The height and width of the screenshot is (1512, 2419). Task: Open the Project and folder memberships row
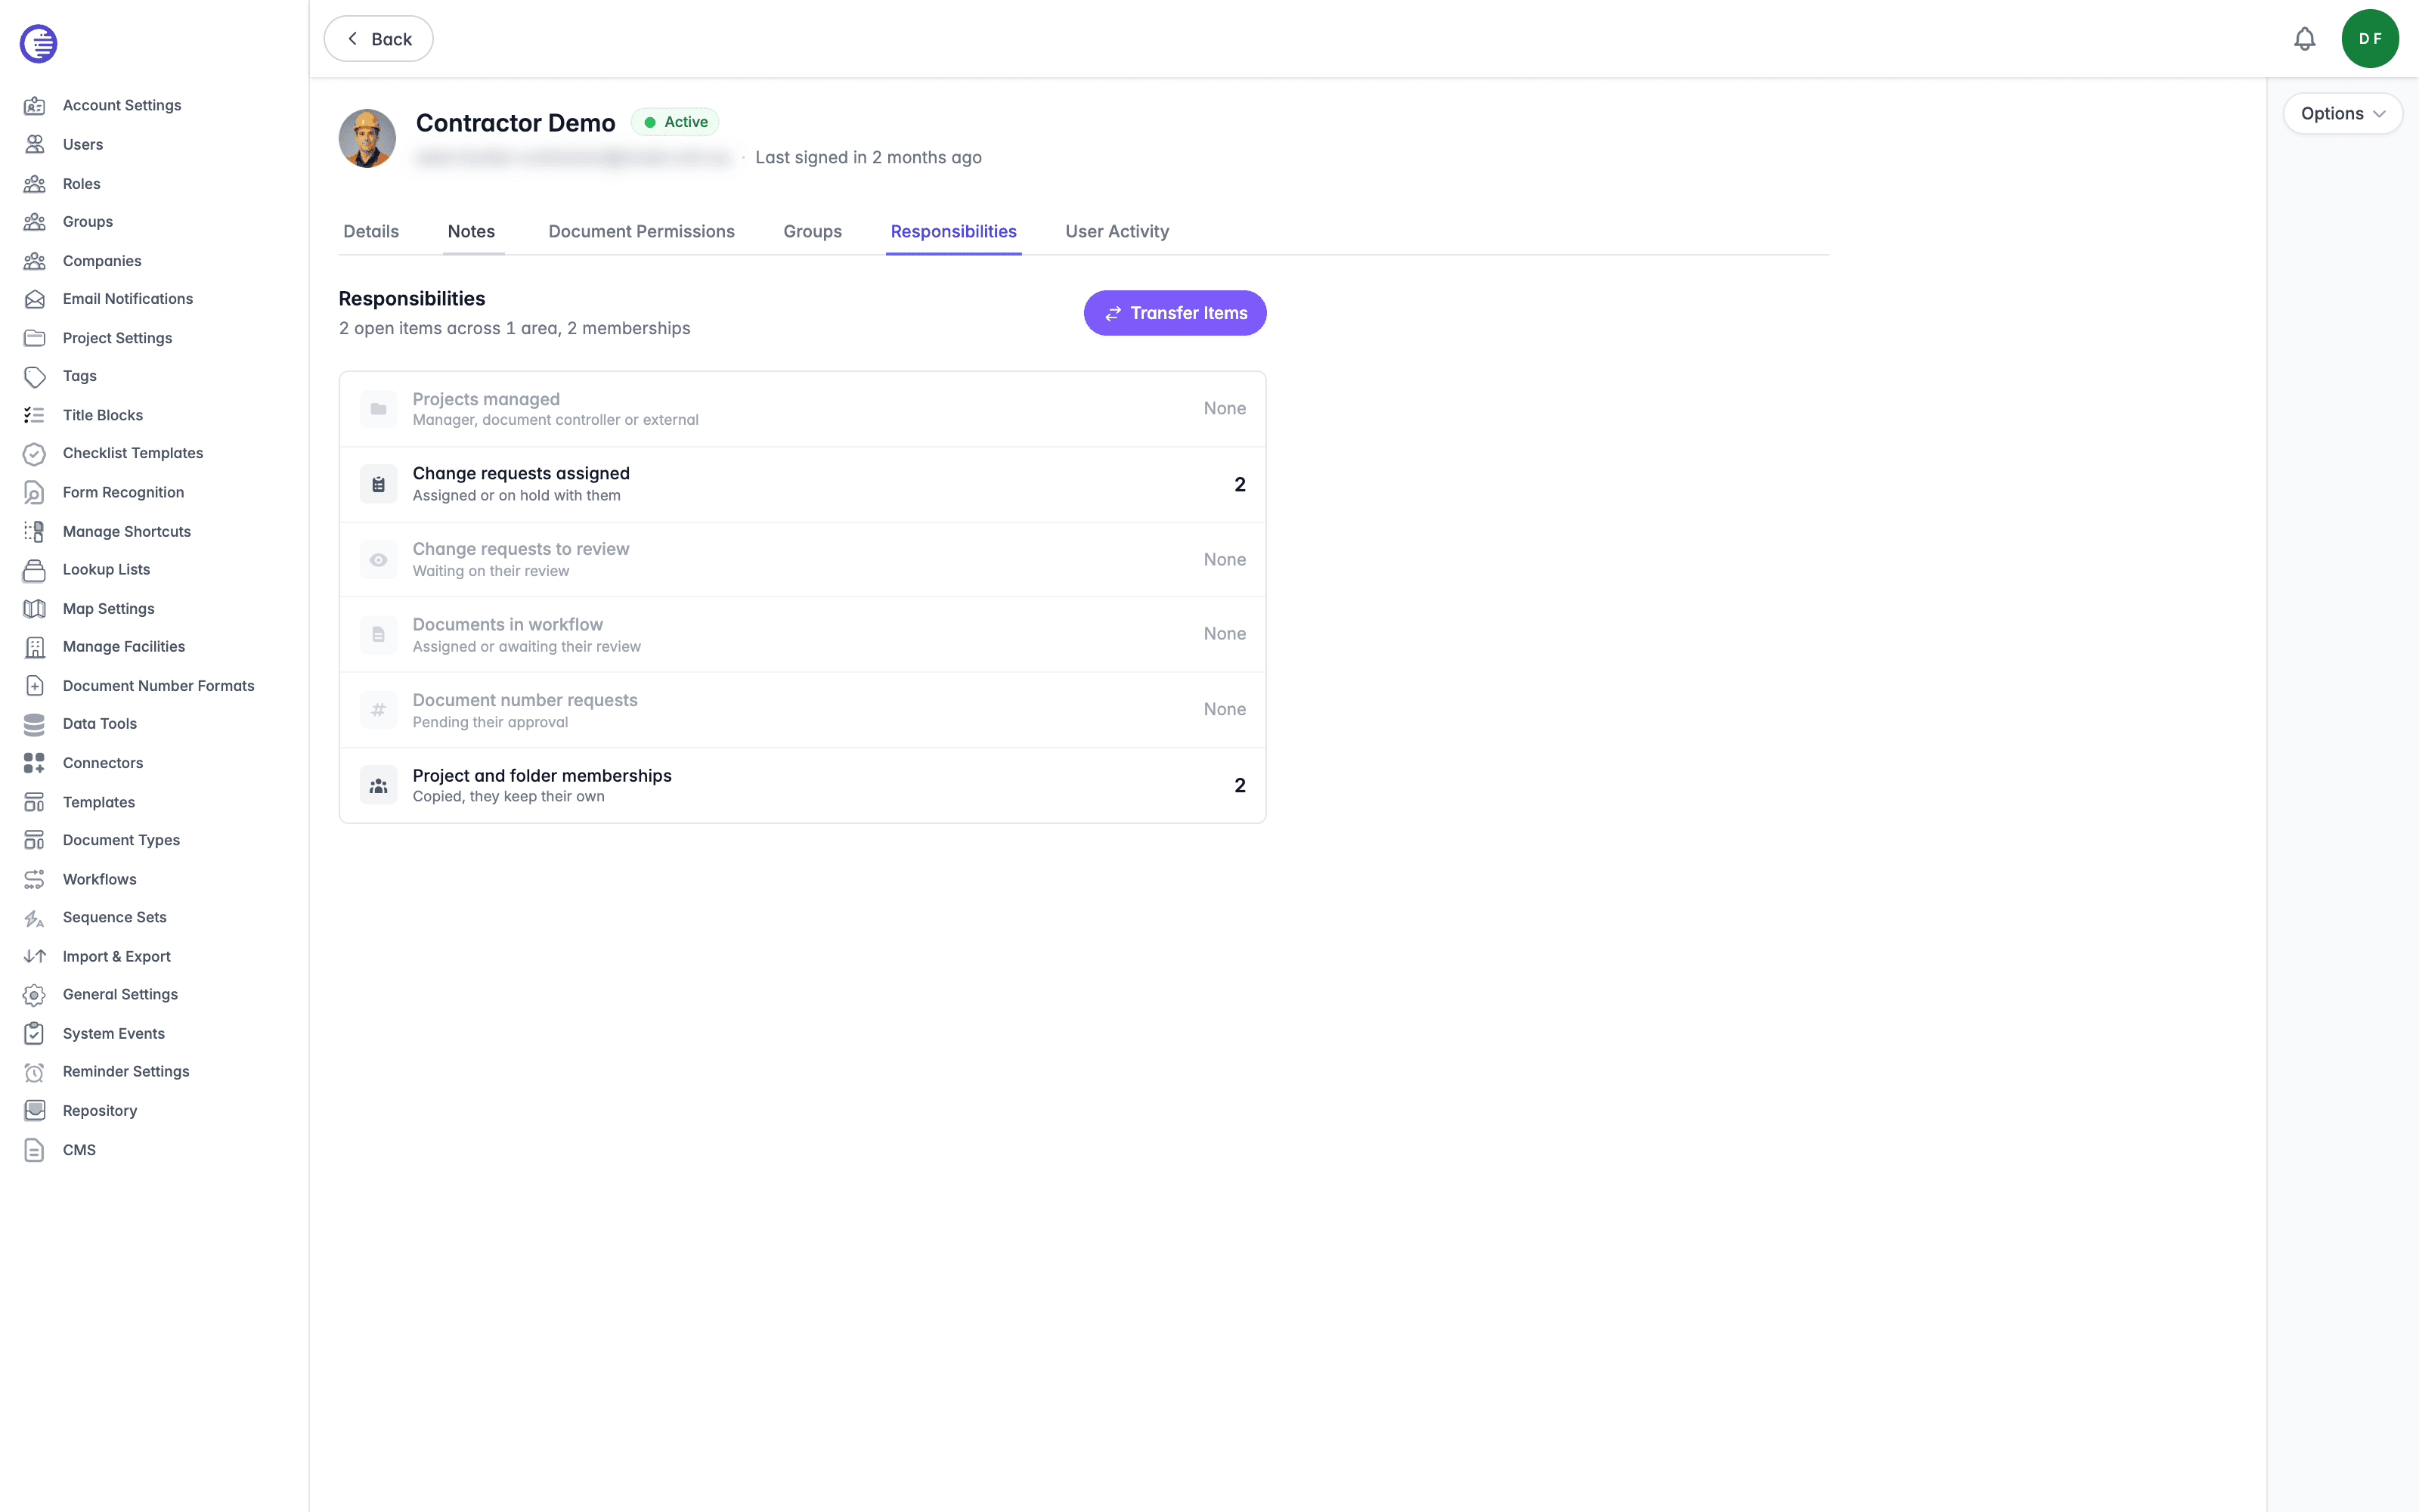click(x=801, y=786)
